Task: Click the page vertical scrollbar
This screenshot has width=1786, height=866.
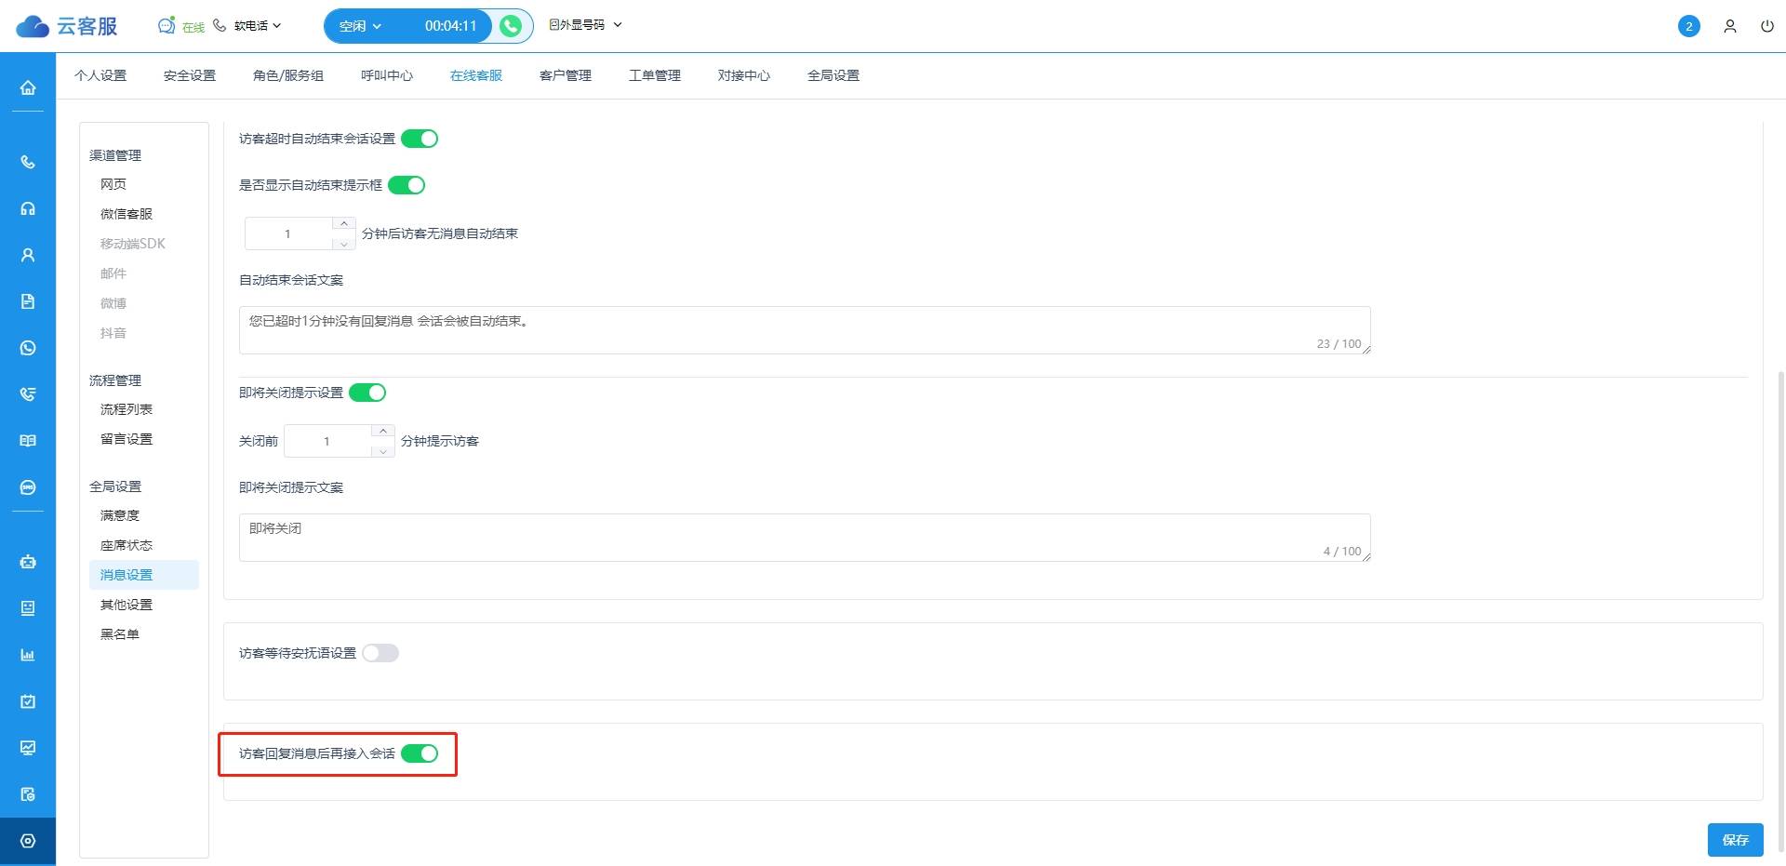Action: coord(1780,609)
